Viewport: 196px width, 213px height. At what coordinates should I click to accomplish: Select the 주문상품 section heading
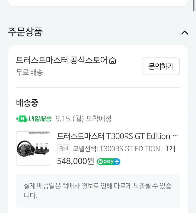[25, 32]
